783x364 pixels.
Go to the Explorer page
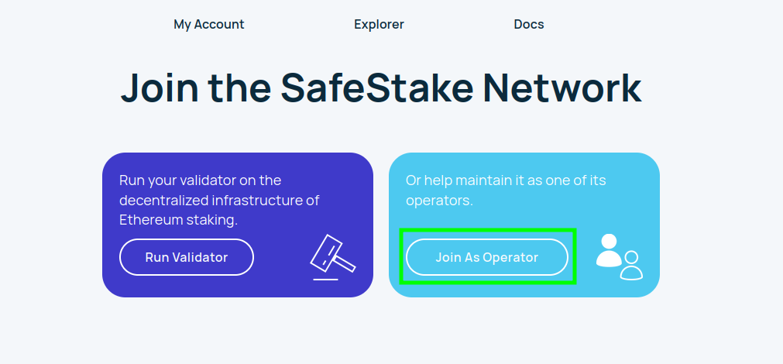click(x=379, y=24)
